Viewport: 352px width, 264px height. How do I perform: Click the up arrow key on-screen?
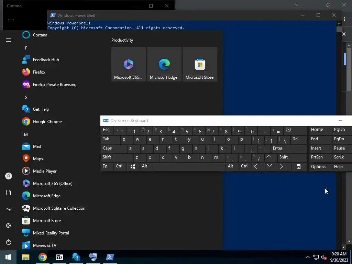click(x=271, y=158)
